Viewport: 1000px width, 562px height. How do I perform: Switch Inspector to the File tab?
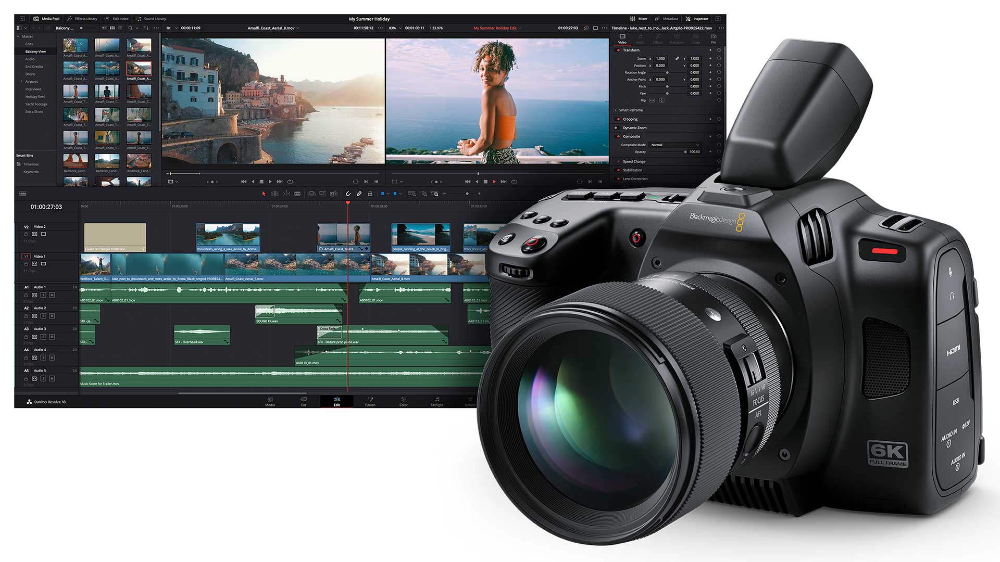[x=714, y=39]
